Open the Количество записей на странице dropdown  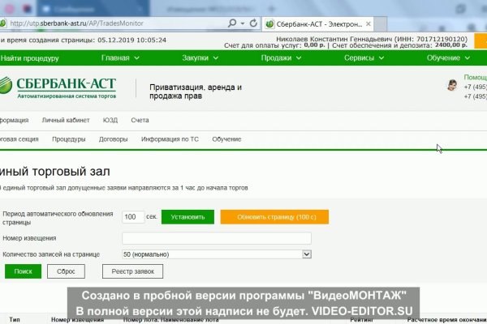[x=217, y=254]
